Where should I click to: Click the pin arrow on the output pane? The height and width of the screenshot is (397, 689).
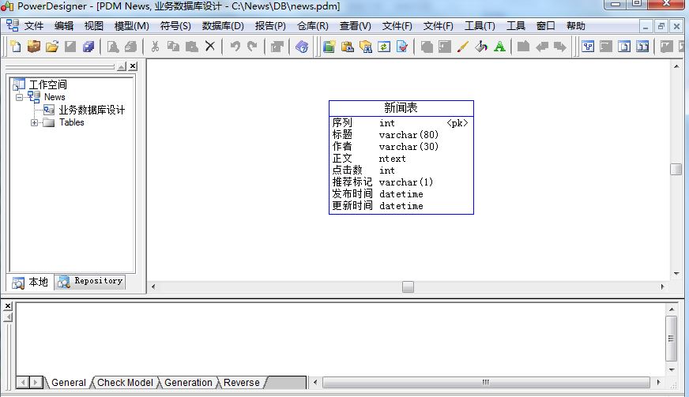click(x=8, y=317)
